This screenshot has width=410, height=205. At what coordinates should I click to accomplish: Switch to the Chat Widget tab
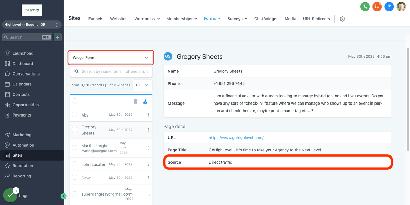[266, 19]
